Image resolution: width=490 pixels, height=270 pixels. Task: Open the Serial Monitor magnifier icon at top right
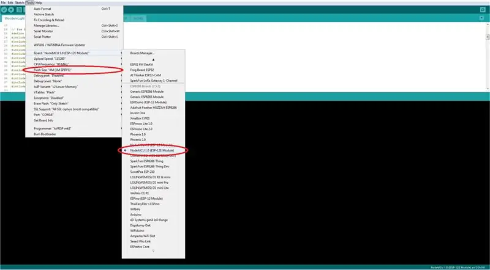click(x=483, y=10)
